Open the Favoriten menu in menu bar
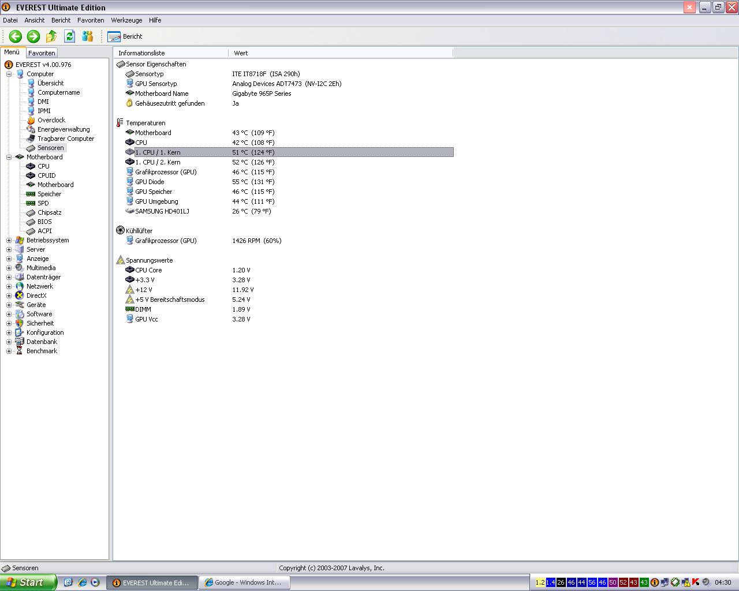Screen dimensions: 739x591 [x=91, y=20]
